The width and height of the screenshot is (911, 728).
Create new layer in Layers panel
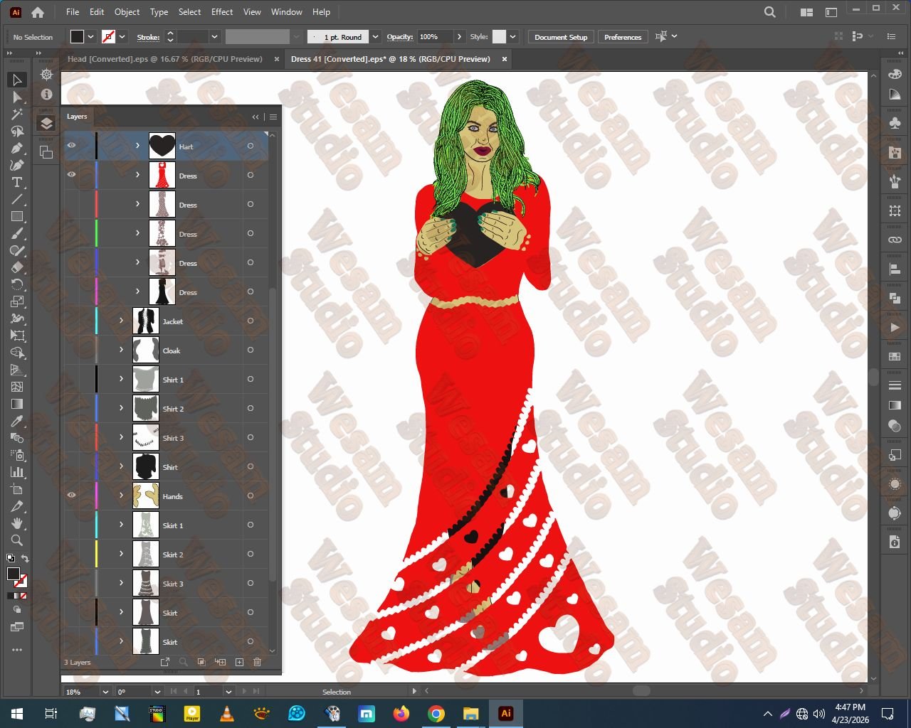239,662
